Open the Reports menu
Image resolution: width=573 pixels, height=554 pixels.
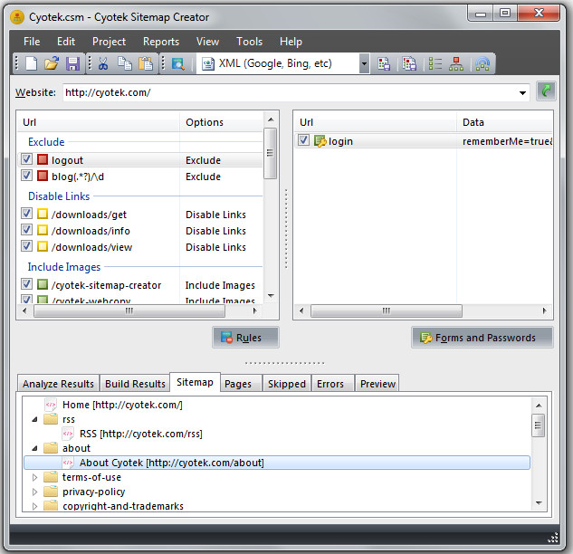[x=161, y=42]
